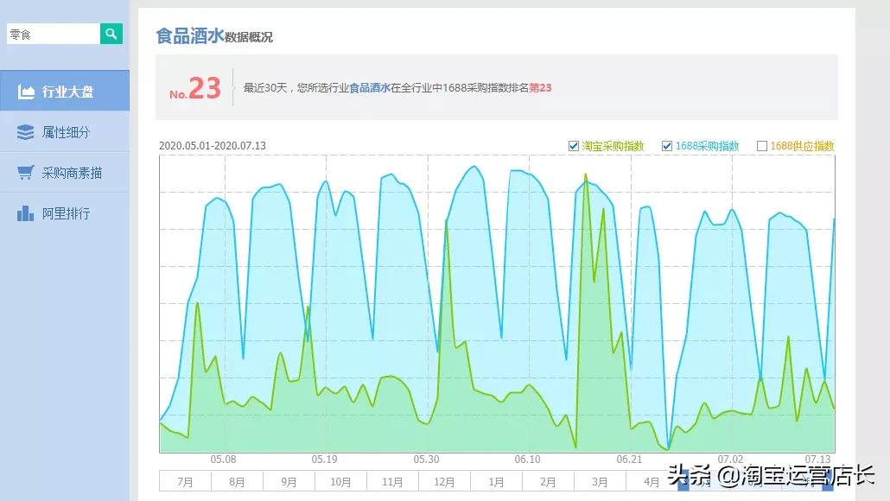This screenshot has width=890, height=501.
Task: Click the 05.30 date label on the axis
Action: click(426, 459)
